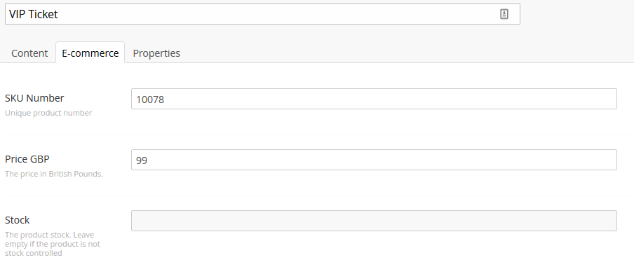Click the SKU Number label
This screenshot has height=260, width=634.
pyautogui.click(x=34, y=98)
